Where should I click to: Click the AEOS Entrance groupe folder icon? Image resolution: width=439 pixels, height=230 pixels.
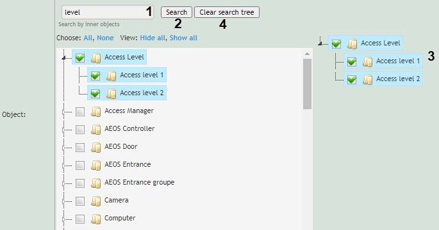[x=96, y=183]
